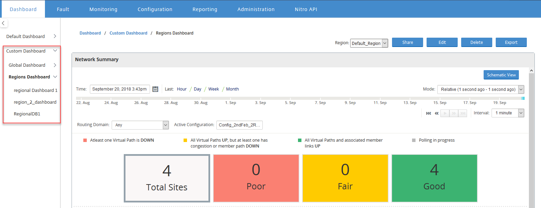Open the calendar date picker icon
Screen dimensions: 541x208
tap(156, 89)
